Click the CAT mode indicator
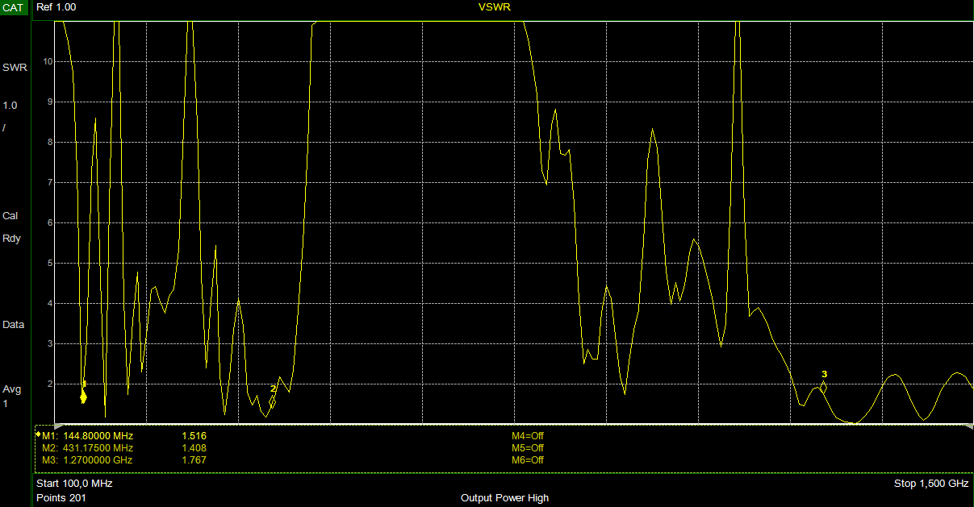The width and height of the screenshot is (974, 507). (15, 6)
